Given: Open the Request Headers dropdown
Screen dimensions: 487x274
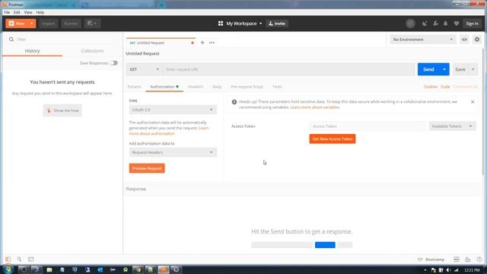Looking at the screenshot, I should tap(173, 152).
